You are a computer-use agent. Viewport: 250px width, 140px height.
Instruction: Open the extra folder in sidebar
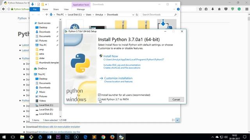click(x=41, y=54)
